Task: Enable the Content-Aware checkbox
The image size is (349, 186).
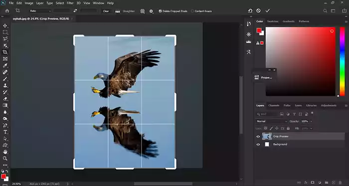Action: coord(192,11)
